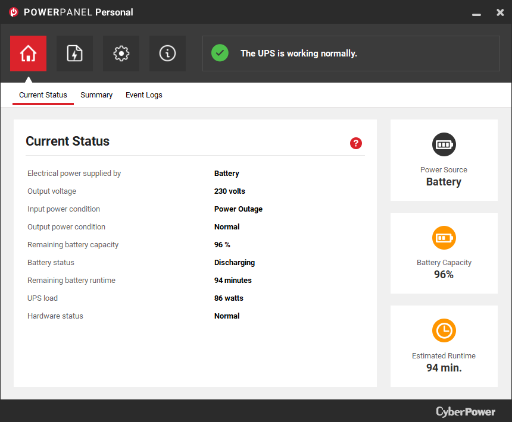Click the 'Output voltage' label
Image resolution: width=512 pixels, height=422 pixels.
(x=52, y=191)
